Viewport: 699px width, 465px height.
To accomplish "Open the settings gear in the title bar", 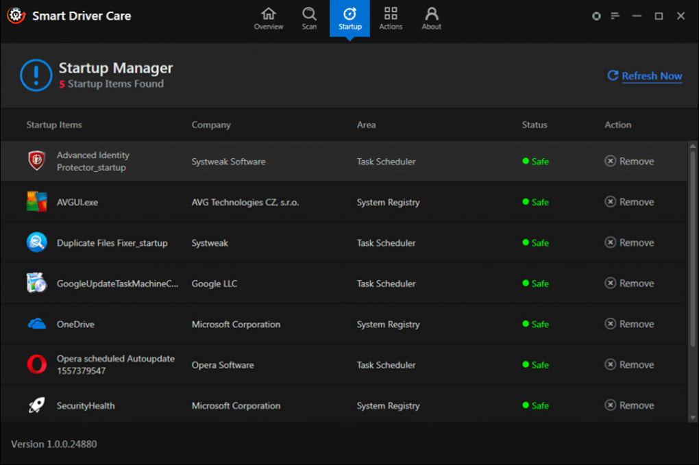I will (596, 16).
